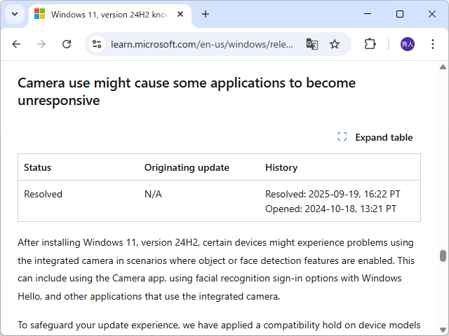The width and height of the screenshot is (449, 336).
Task: Click the page vertical scrollbar thumb
Action: coord(443,255)
